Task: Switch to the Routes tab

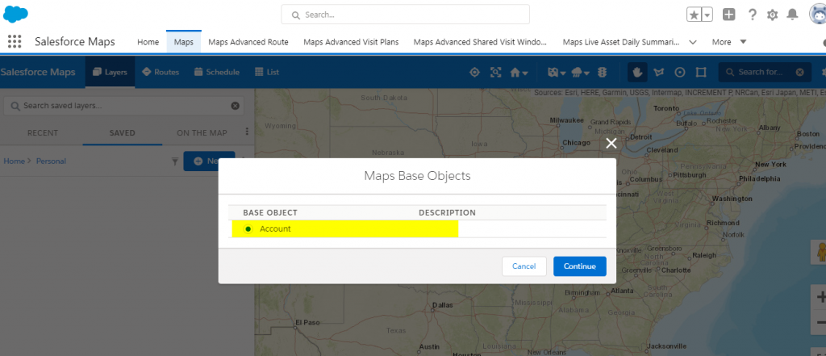Action: tap(161, 73)
